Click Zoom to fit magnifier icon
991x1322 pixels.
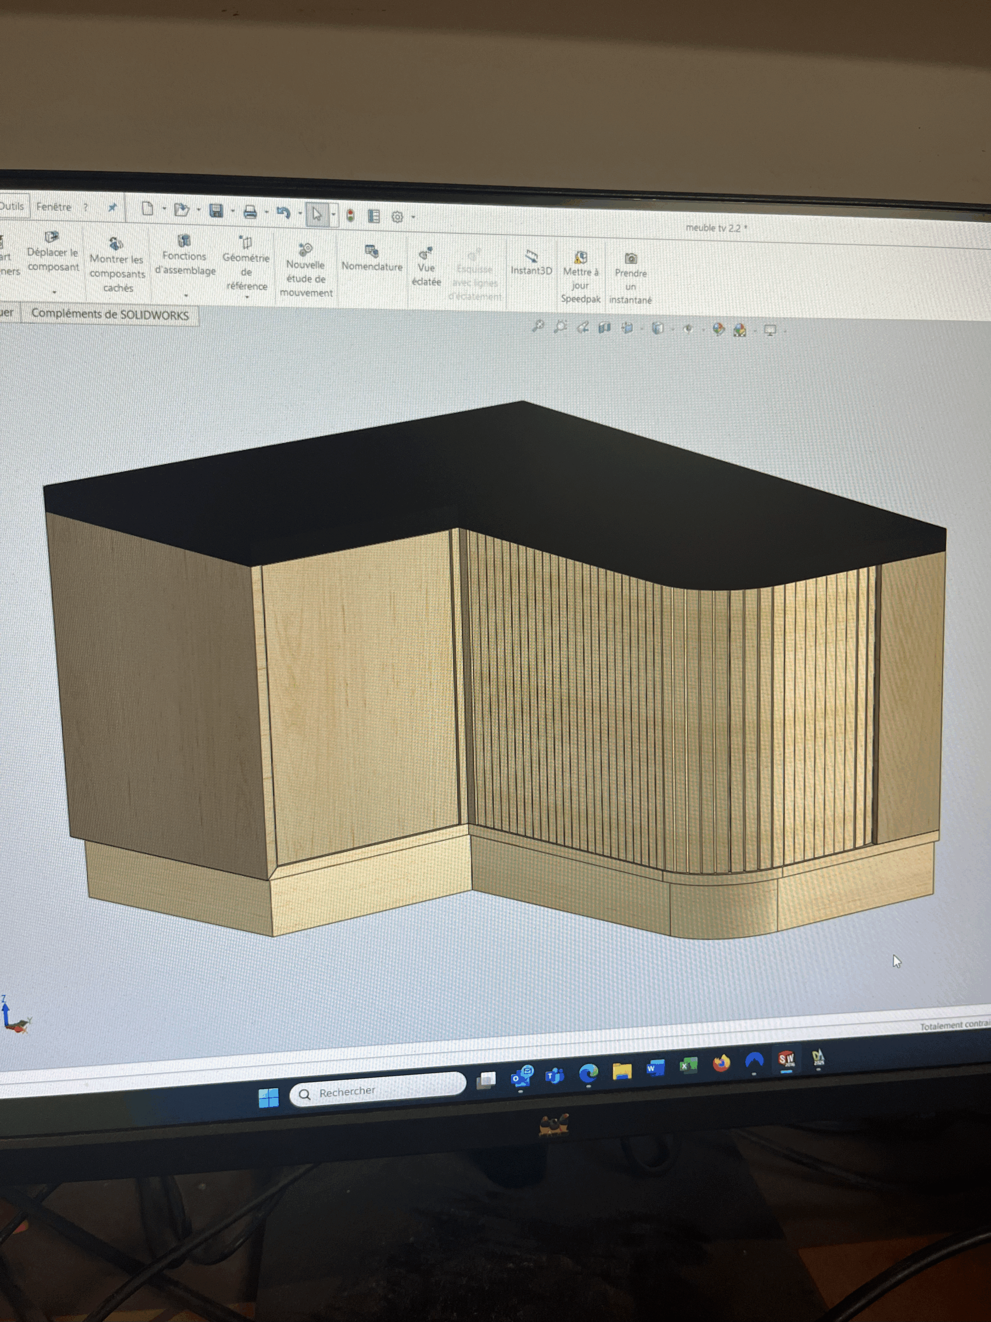coord(538,326)
